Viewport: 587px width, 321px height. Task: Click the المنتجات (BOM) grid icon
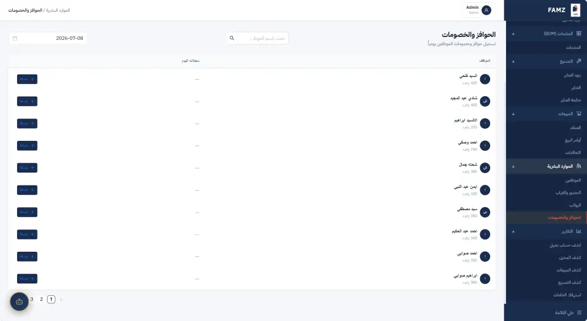pyautogui.click(x=579, y=33)
